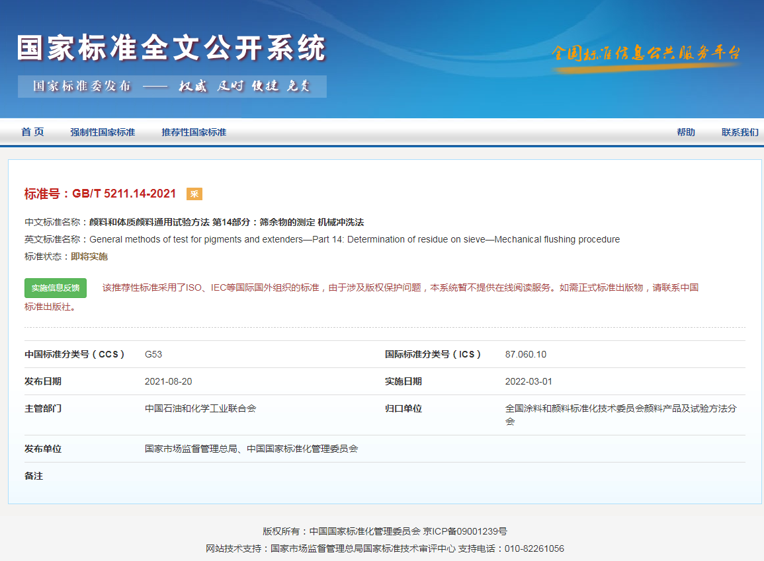Click the 归口单位 label
The height and width of the screenshot is (561, 764).
403,408
